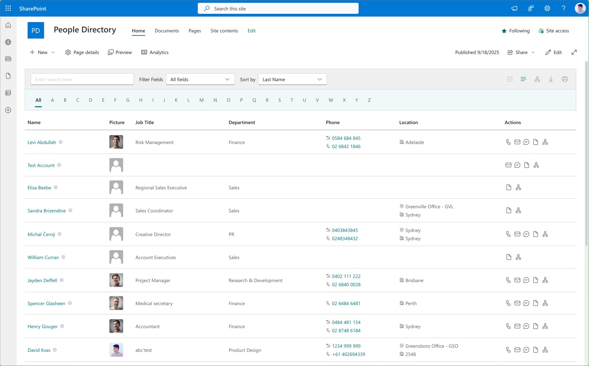Screen dimensions: 589x366
Task: Click the print icon in directory toolbar
Action: click(x=565, y=79)
